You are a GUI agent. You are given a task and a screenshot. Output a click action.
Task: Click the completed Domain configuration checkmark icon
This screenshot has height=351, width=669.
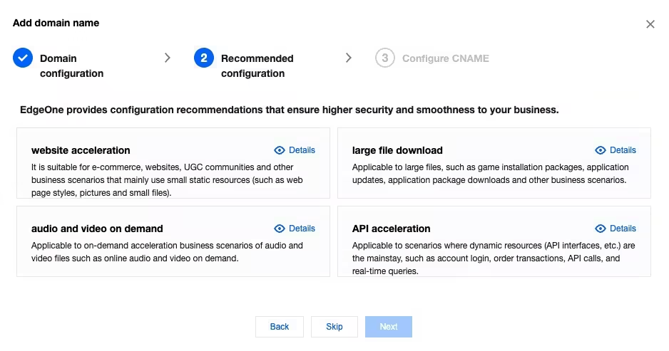click(23, 58)
